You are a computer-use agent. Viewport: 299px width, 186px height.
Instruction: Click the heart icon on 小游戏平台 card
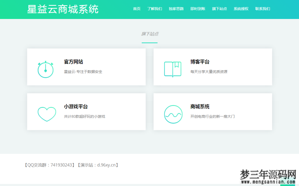point(46,114)
